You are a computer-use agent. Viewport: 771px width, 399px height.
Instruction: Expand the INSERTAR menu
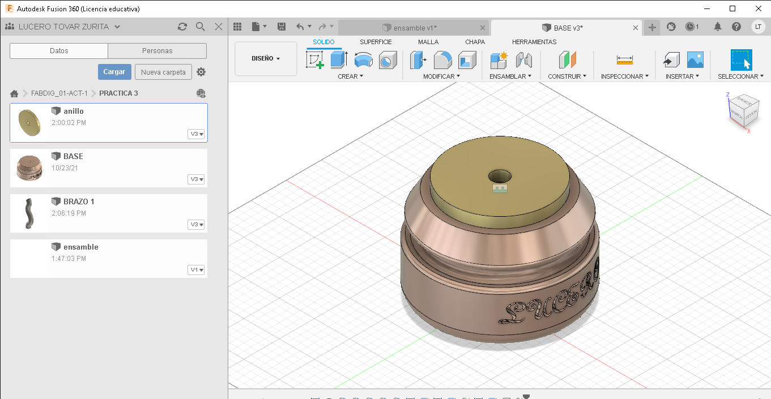coord(682,76)
